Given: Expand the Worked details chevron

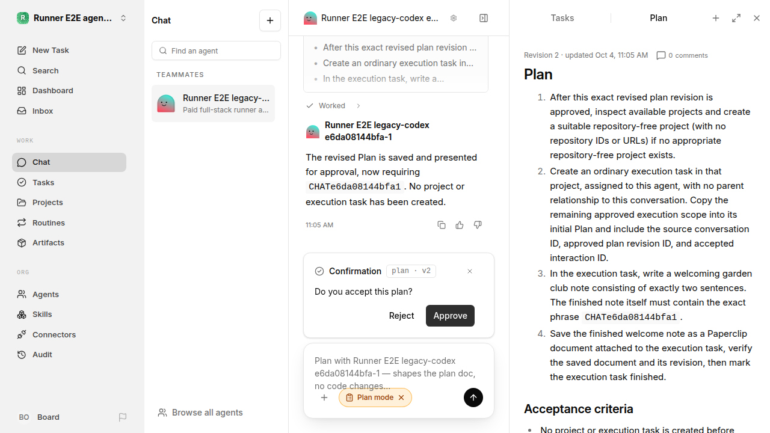Looking at the screenshot, I should click(x=358, y=106).
